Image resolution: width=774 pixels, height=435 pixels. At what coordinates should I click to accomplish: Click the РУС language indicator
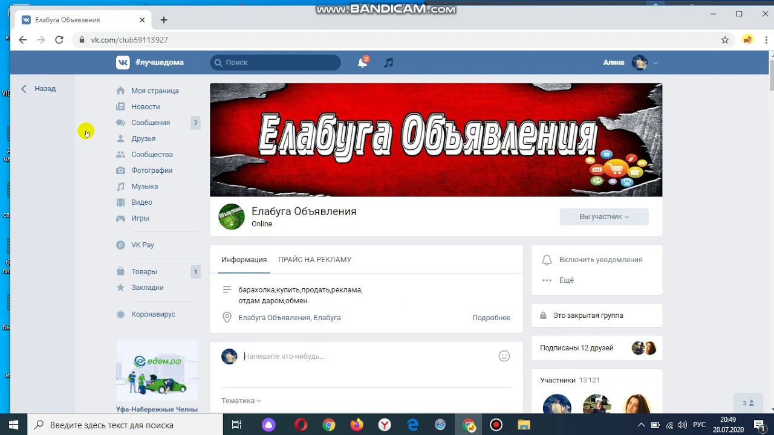[699, 425]
